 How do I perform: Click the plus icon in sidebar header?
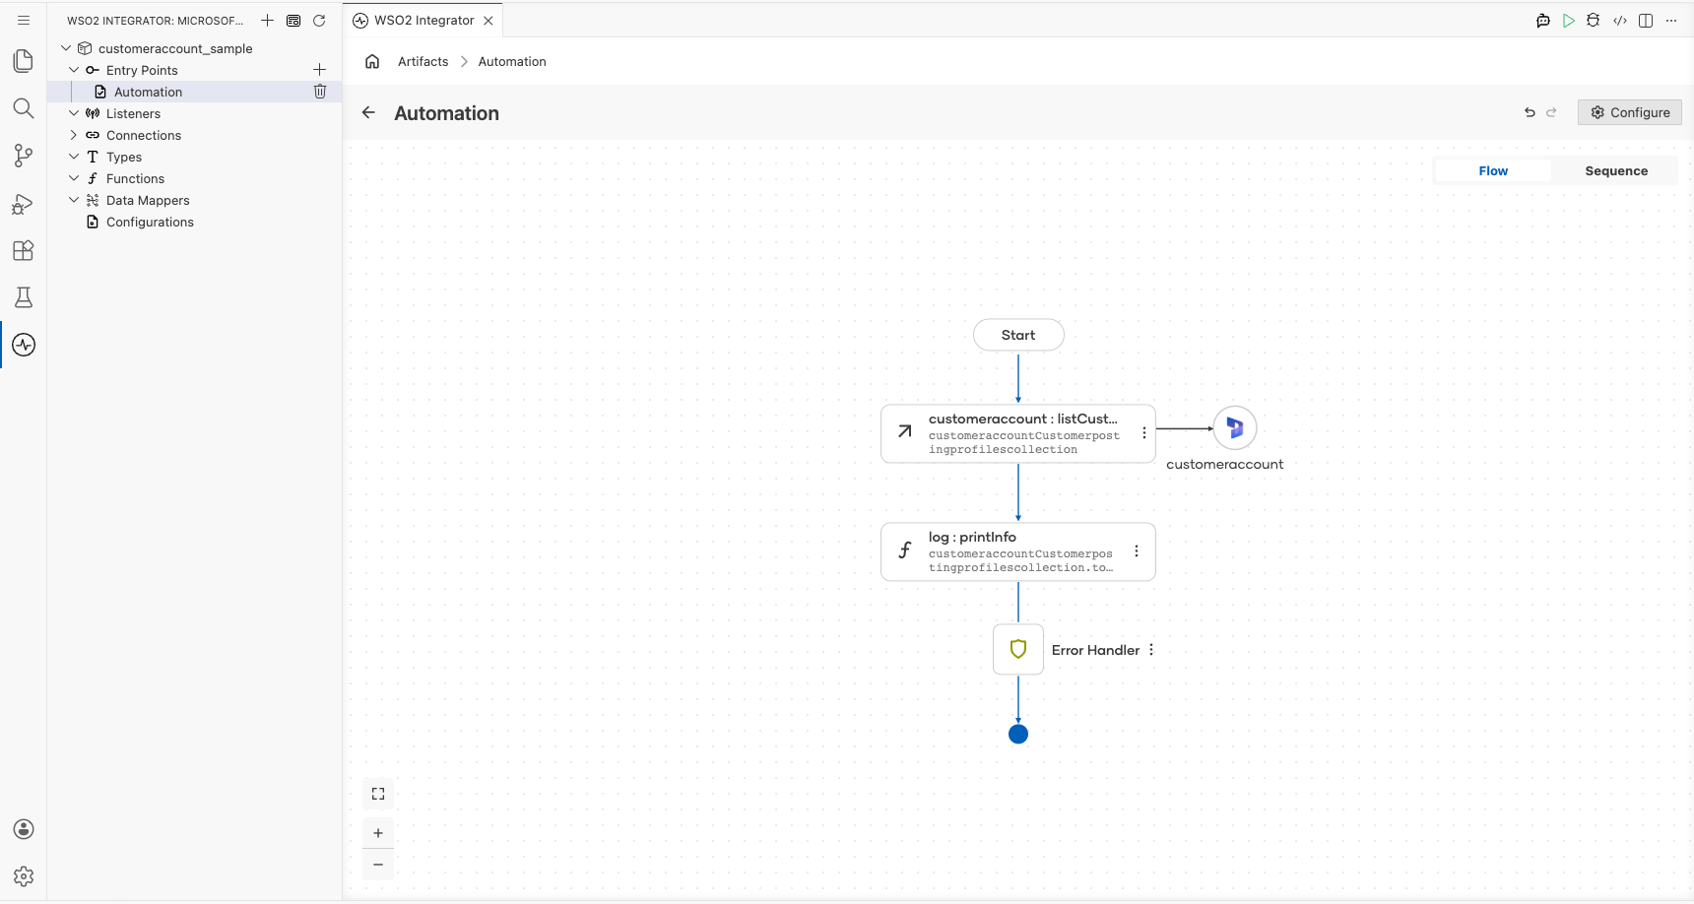[x=267, y=21]
